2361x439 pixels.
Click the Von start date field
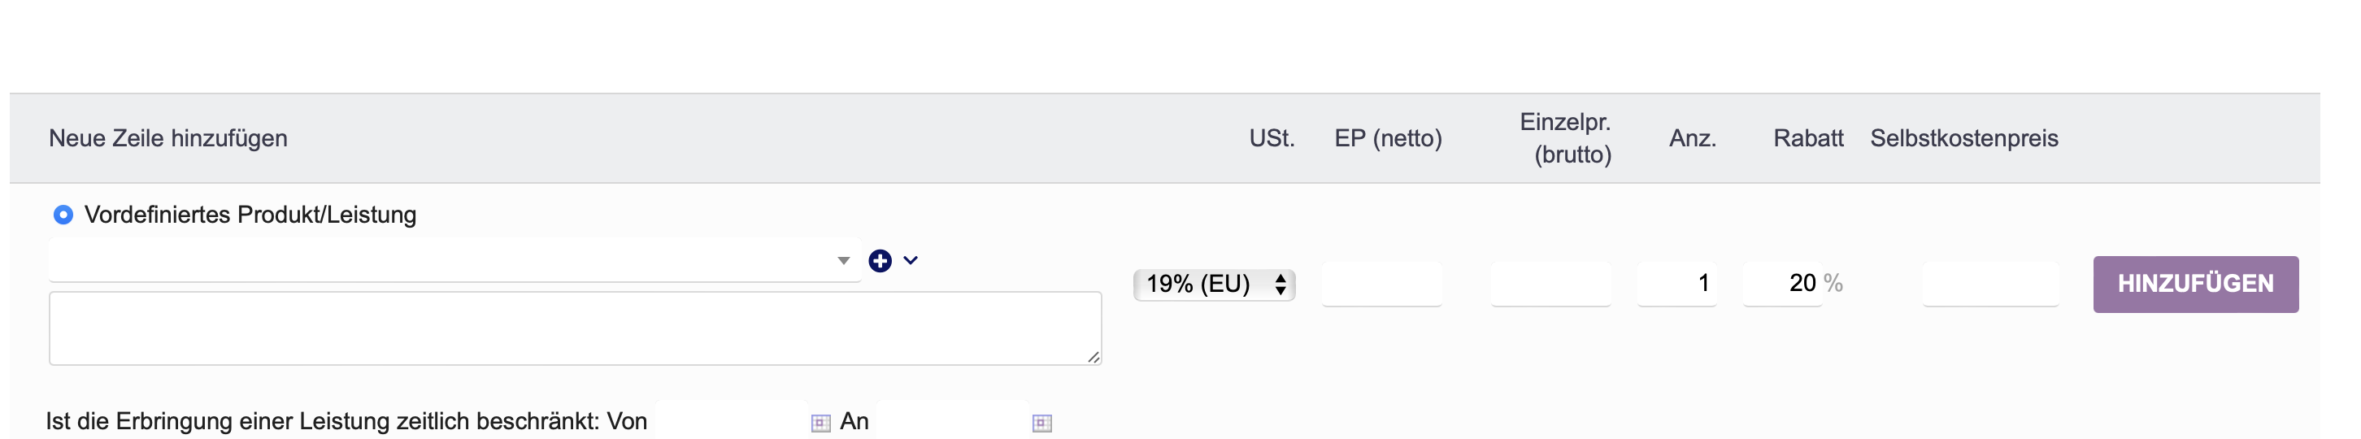point(730,420)
